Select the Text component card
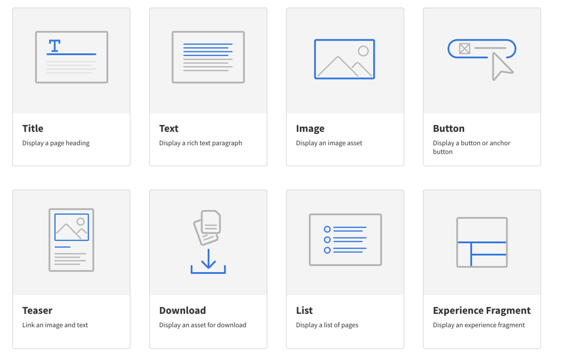Image resolution: width=561 pixels, height=364 pixels. click(208, 86)
